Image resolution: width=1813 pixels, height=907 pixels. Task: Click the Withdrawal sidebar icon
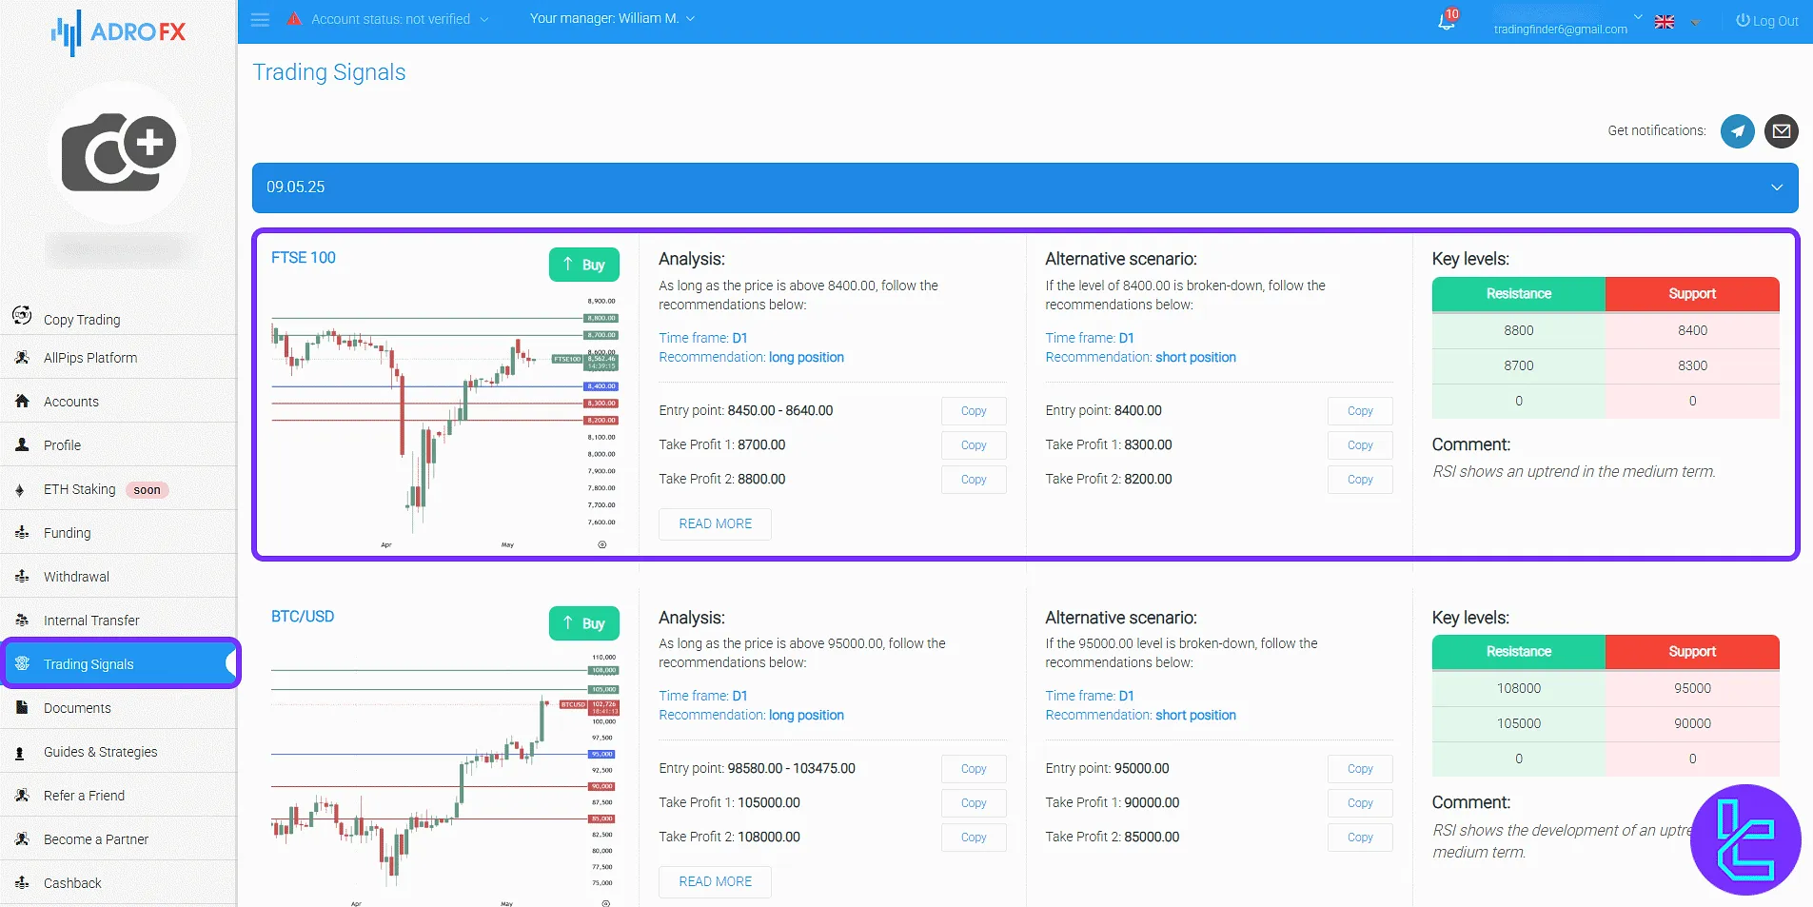(x=22, y=577)
